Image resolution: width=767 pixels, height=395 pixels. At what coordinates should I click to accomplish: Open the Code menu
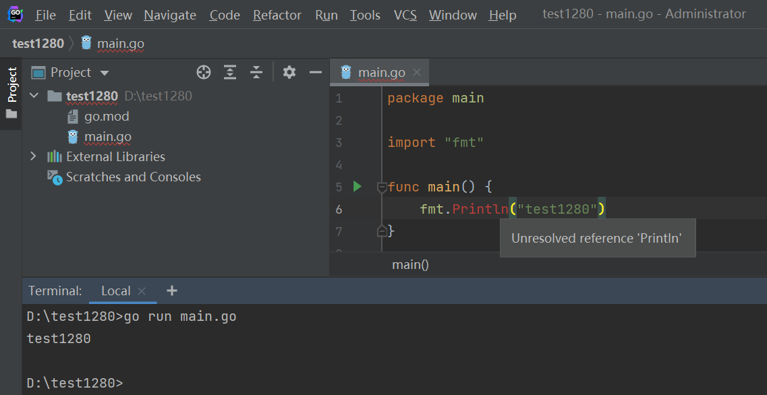(x=225, y=15)
